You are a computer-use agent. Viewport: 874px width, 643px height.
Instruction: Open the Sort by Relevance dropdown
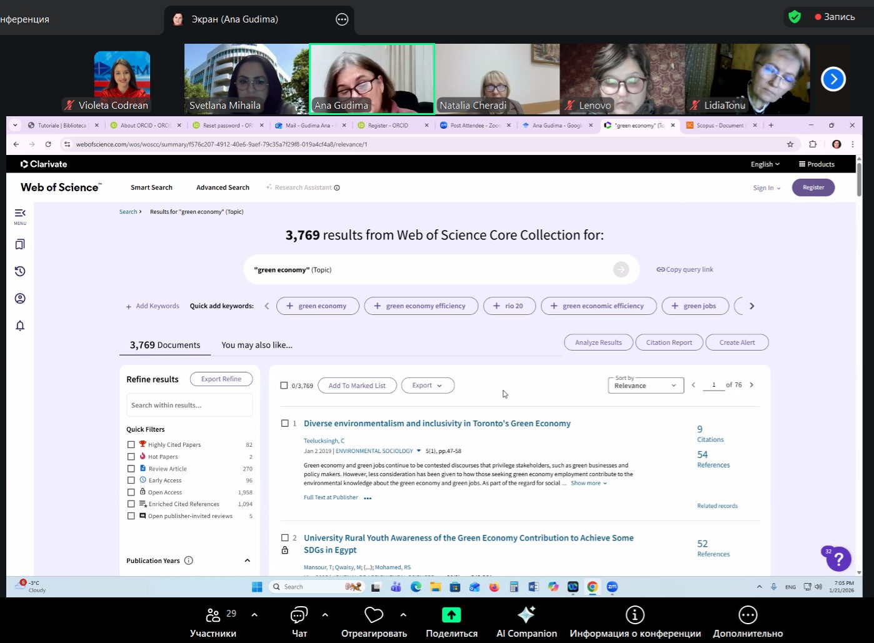645,386
